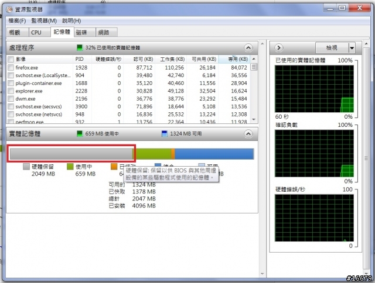Collapse the graphs pane with arrow button
The image size is (375, 283).
(x=279, y=48)
